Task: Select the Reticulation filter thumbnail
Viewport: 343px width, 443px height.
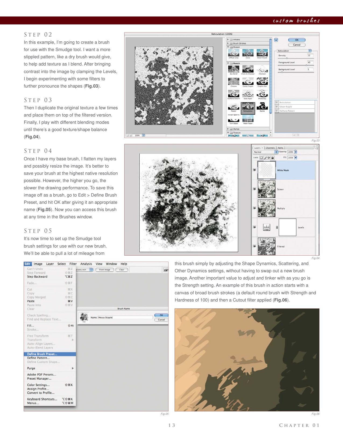Action: point(248,107)
